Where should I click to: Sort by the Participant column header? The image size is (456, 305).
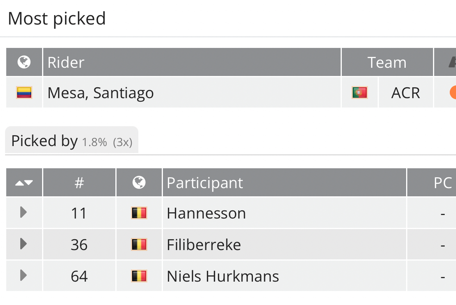205,183
